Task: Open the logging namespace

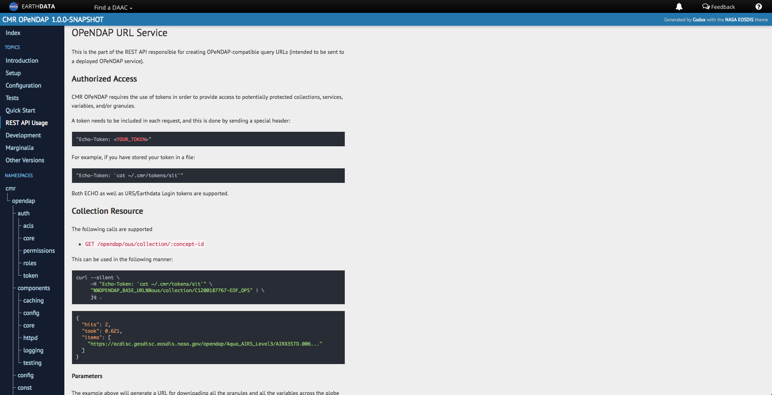Action: (33, 350)
